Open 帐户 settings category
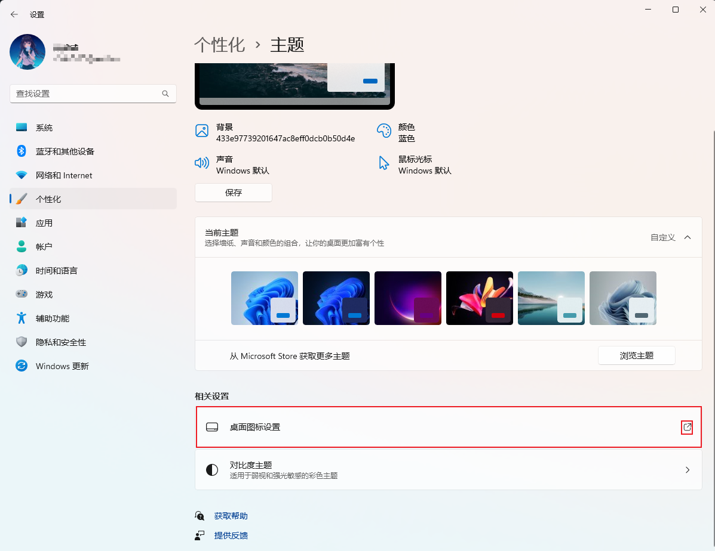The width and height of the screenshot is (715, 551). point(93,247)
